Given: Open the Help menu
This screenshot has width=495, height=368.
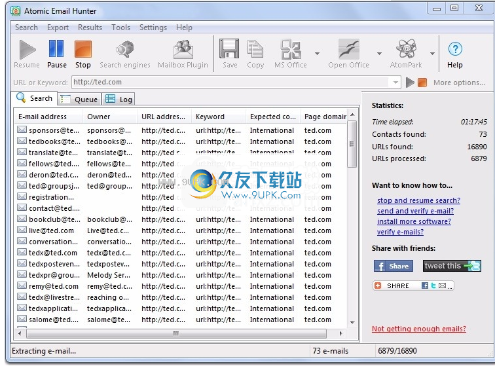Looking at the screenshot, I should click(184, 28).
